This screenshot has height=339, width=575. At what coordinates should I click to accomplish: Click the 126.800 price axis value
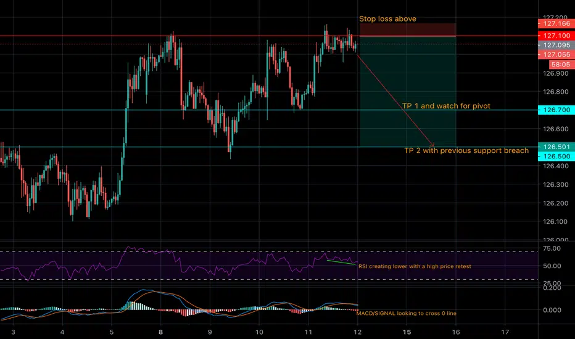click(x=555, y=92)
